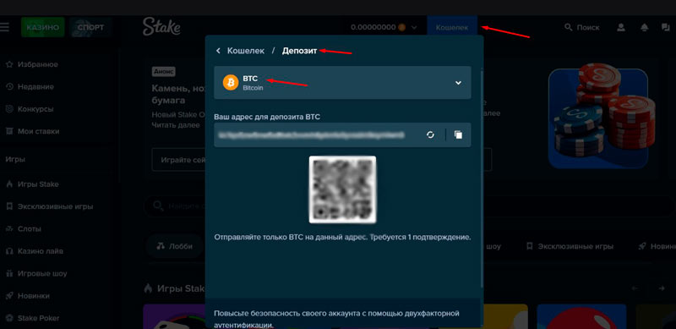Image resolution: width=676 pixels, height=329 pixels.
Task: Click the Игры Stake flame icon
Action: coord(9,184)
